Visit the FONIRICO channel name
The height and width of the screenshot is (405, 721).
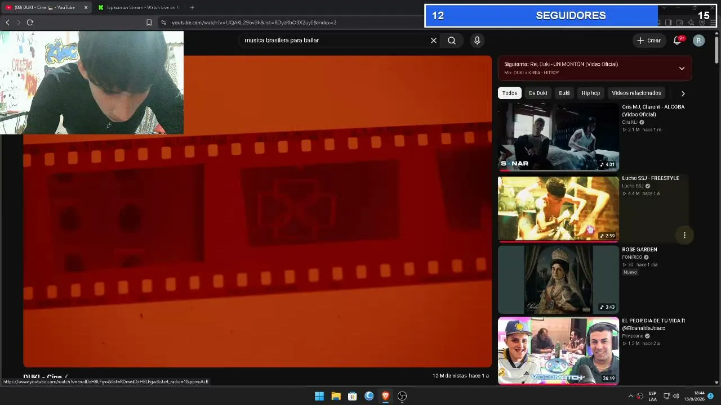click(632, 257)
